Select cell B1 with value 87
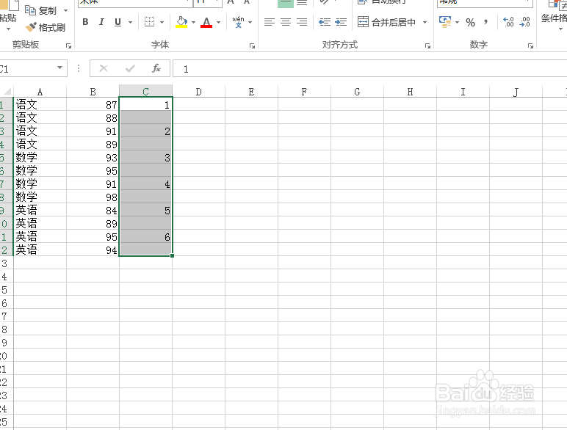Viewport: 567px width, 430px height. 93,104
